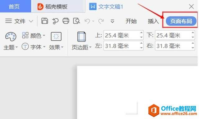The width and height of the screenshot is (199, 119).
Task: Increase the bottom margin 下 with up stepper
Action: [x=193, y=33]
